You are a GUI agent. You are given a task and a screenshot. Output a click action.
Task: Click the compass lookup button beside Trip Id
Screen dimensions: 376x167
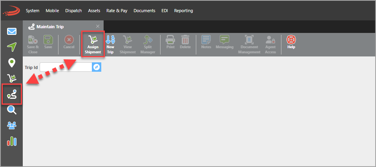click(x=97, y=67)
